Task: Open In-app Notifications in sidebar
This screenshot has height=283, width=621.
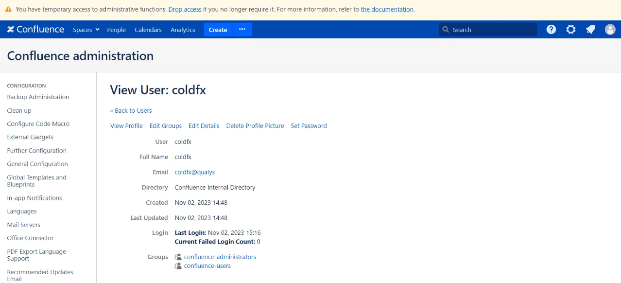Action: [x=34, y=198]
